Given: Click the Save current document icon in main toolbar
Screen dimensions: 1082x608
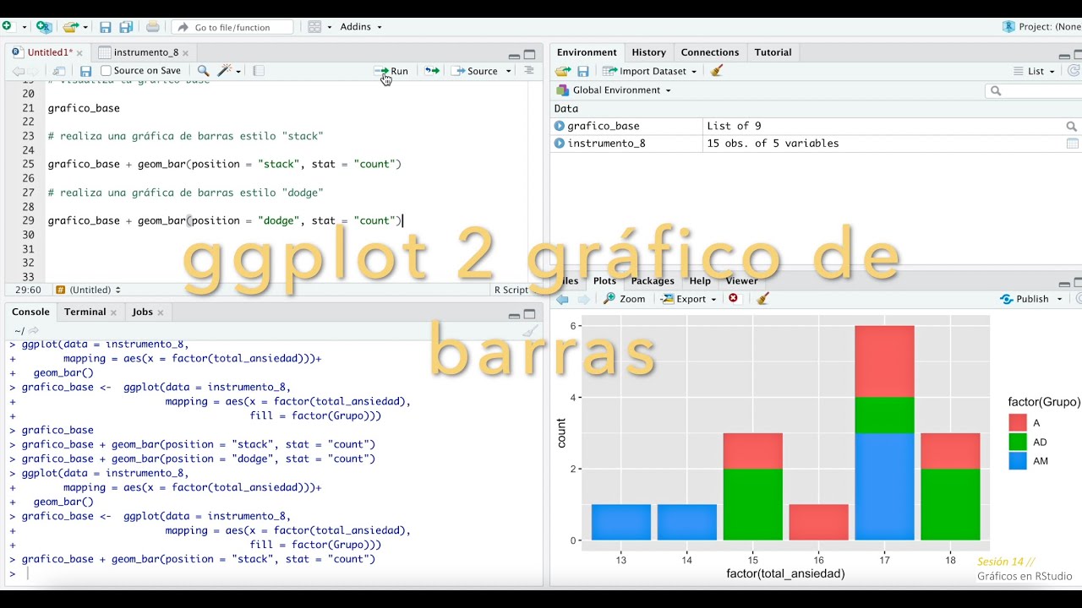Looking at the screenshot, I should (x=106, y=27).
